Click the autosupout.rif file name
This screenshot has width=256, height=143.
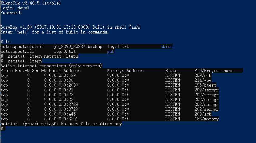[x=17, y=52]
